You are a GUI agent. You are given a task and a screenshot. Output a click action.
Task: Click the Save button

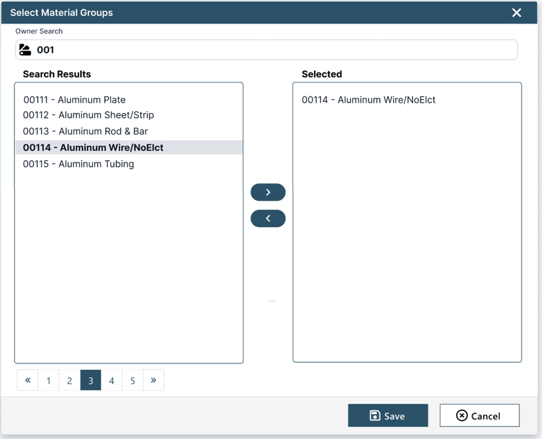388,415
